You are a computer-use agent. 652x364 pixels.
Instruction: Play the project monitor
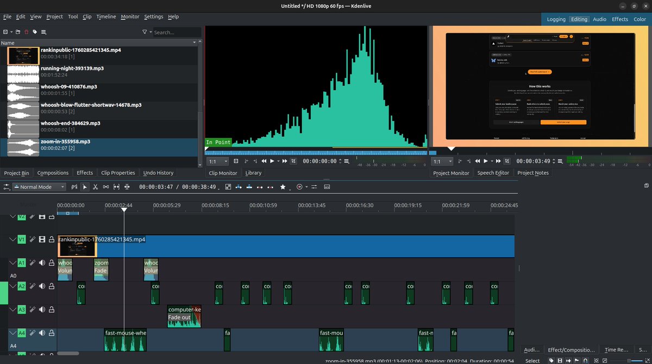[x=486, y=161]
